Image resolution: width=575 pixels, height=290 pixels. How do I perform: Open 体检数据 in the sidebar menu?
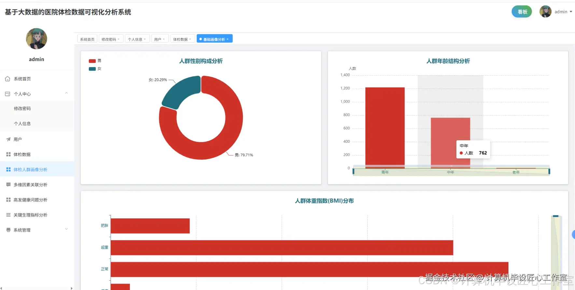point(37,154)
